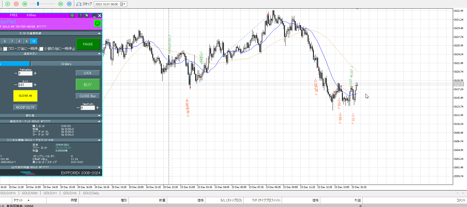Open the tools settings icon on panel

point(87,15)
